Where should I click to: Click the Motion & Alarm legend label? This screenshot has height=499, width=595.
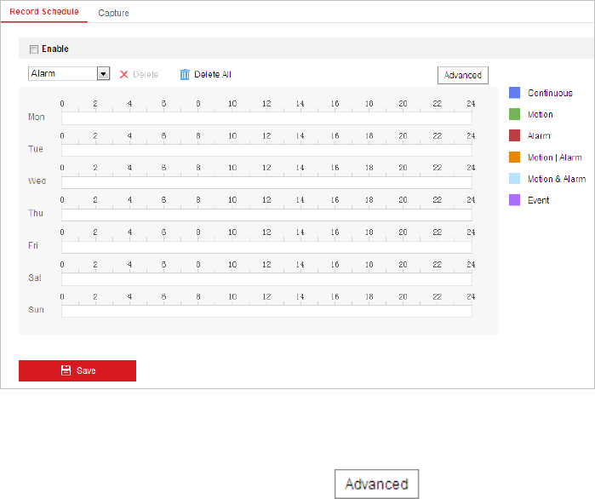click(x=557, y=179)
